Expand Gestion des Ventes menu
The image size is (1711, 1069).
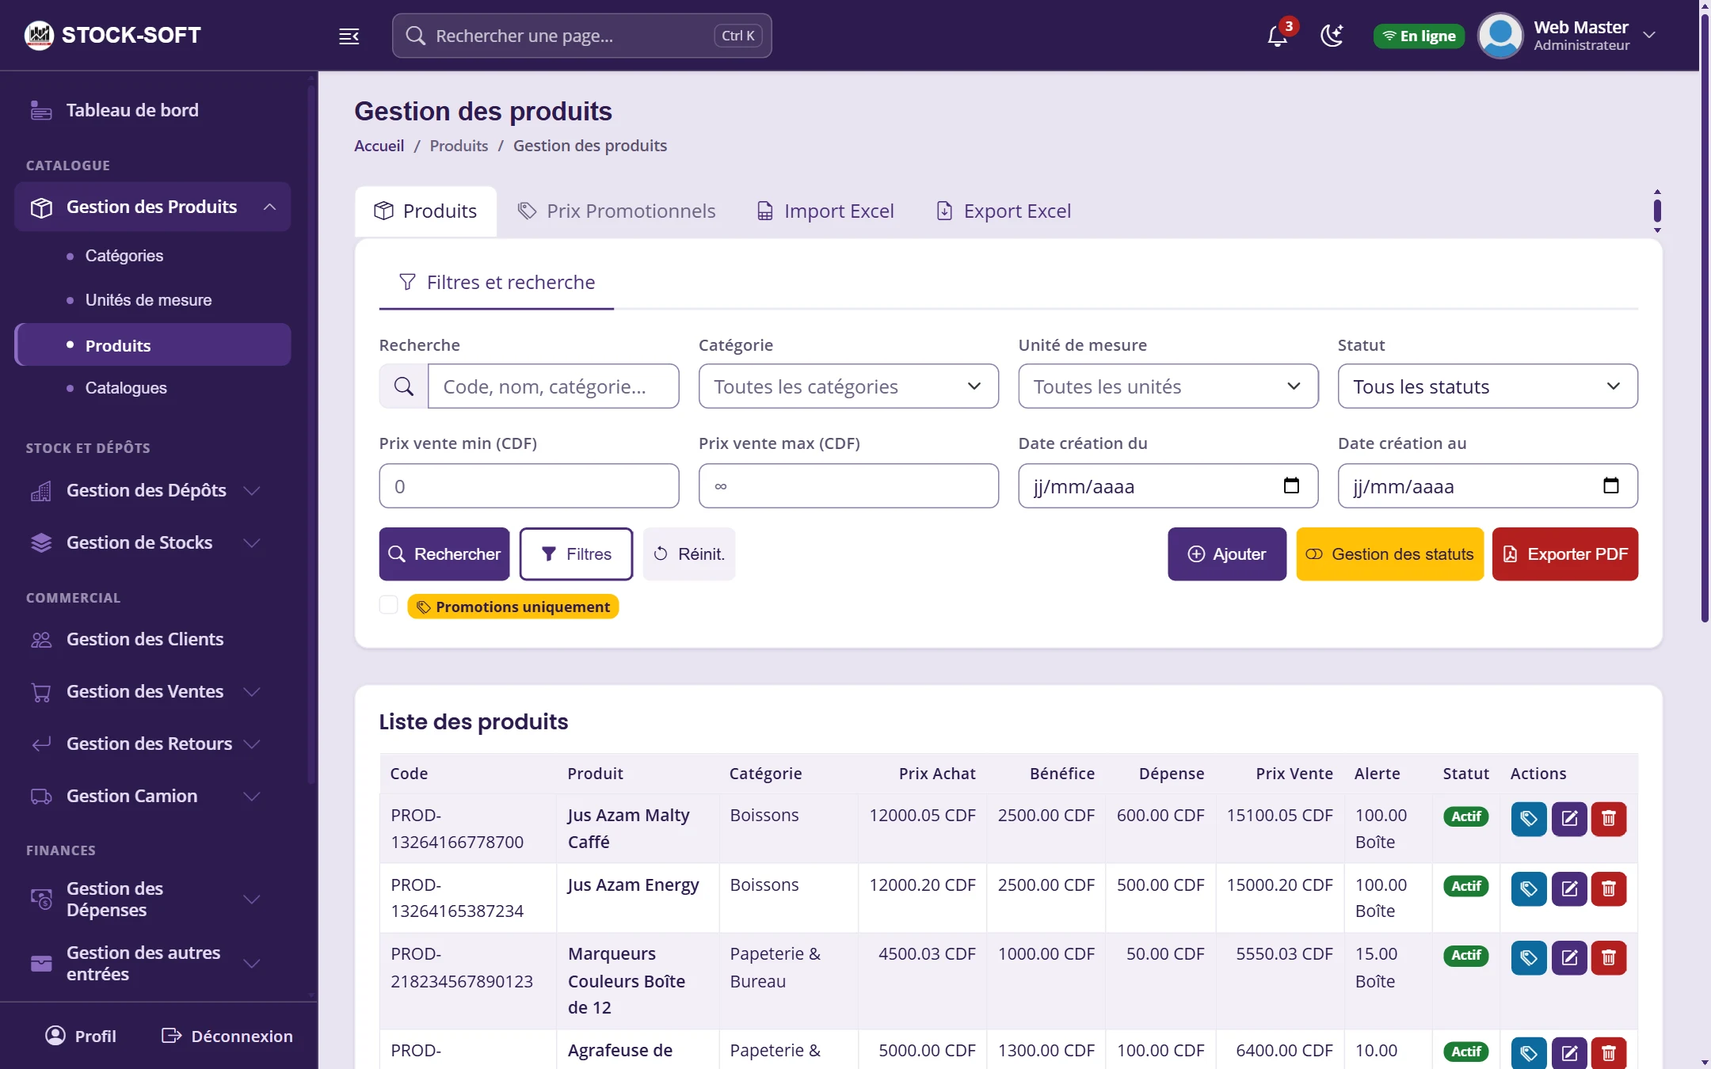[152, 691]
